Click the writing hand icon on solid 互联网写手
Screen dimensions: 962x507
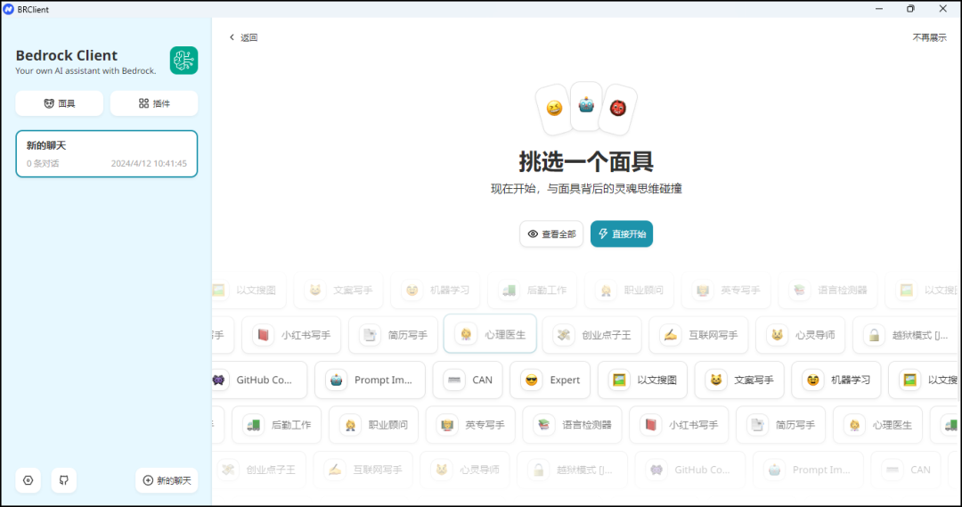[670, 334]
